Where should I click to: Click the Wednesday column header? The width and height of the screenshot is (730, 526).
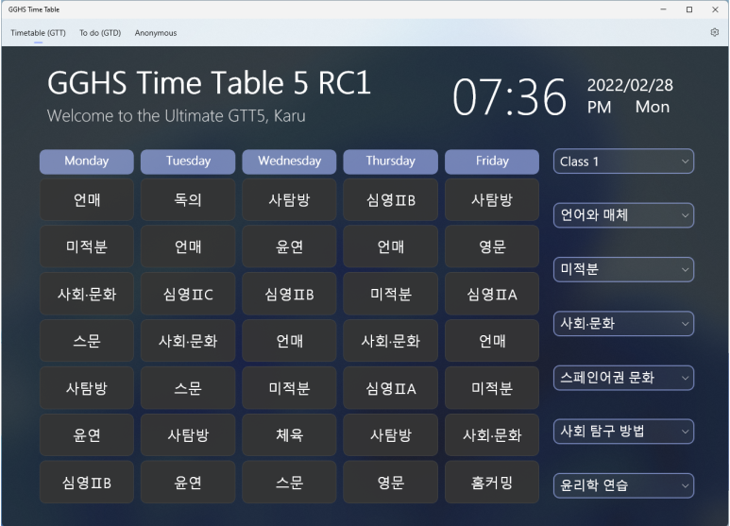(289, 161)
